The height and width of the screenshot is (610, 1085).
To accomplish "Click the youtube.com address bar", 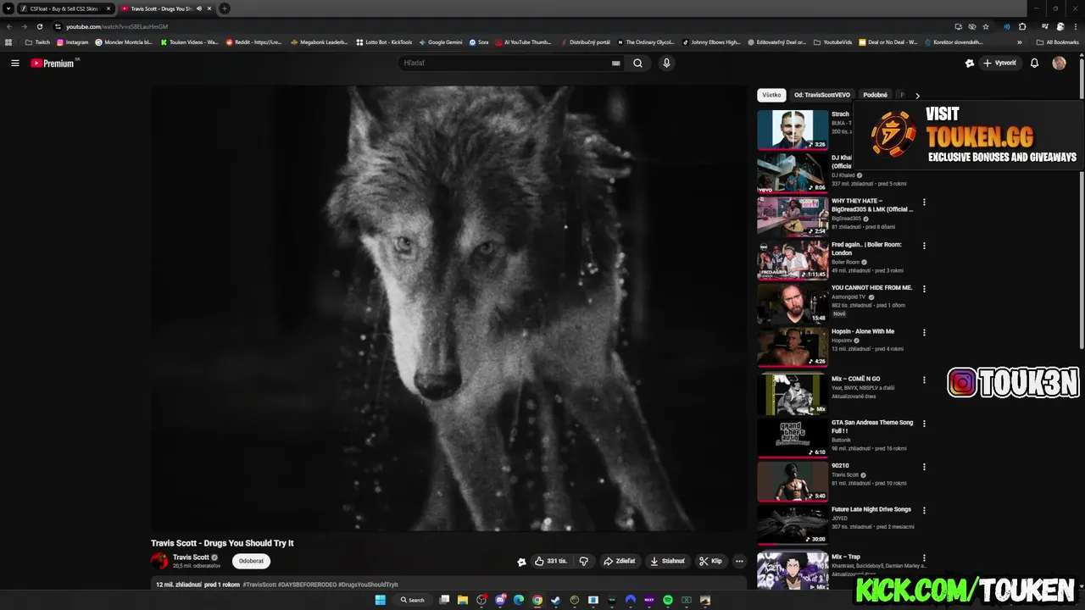I will coord(500,26).
